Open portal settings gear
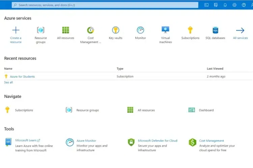 (x=234, y=5)
